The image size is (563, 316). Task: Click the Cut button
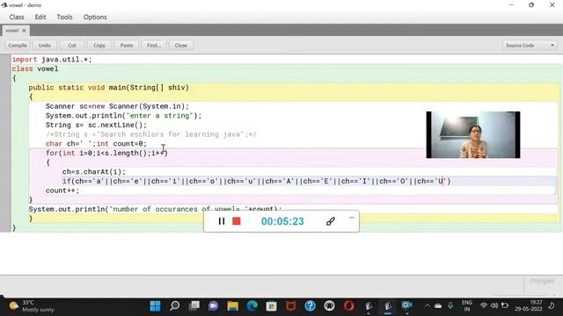pos(72,46)
